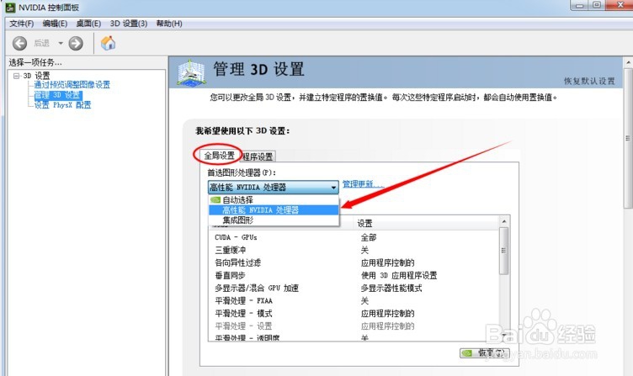Select the 三重缓冲 setting row
Image resolution: width=633 pixels, height=376 pixels.
354,250
